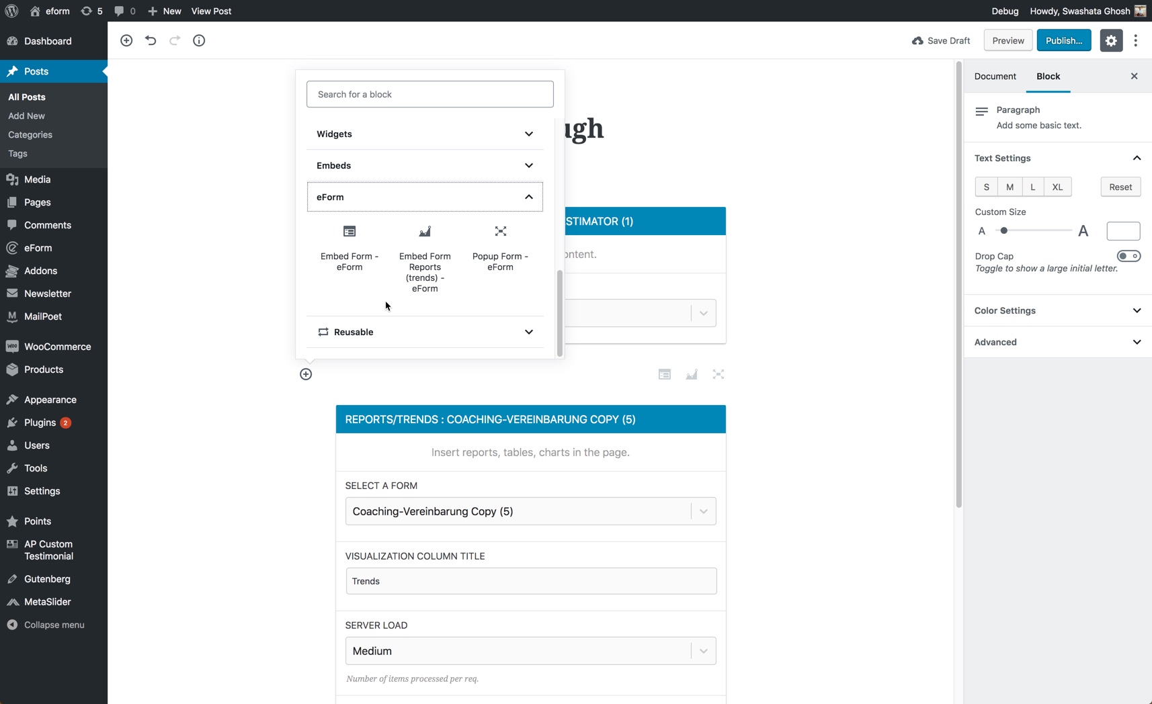Open Media library menu
Viewport: 1152px width, 704px height.
click(x=54, y=179)
